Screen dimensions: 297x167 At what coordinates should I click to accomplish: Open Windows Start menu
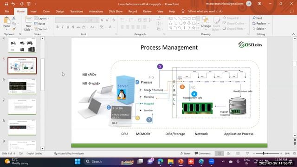tap(77, 161)
